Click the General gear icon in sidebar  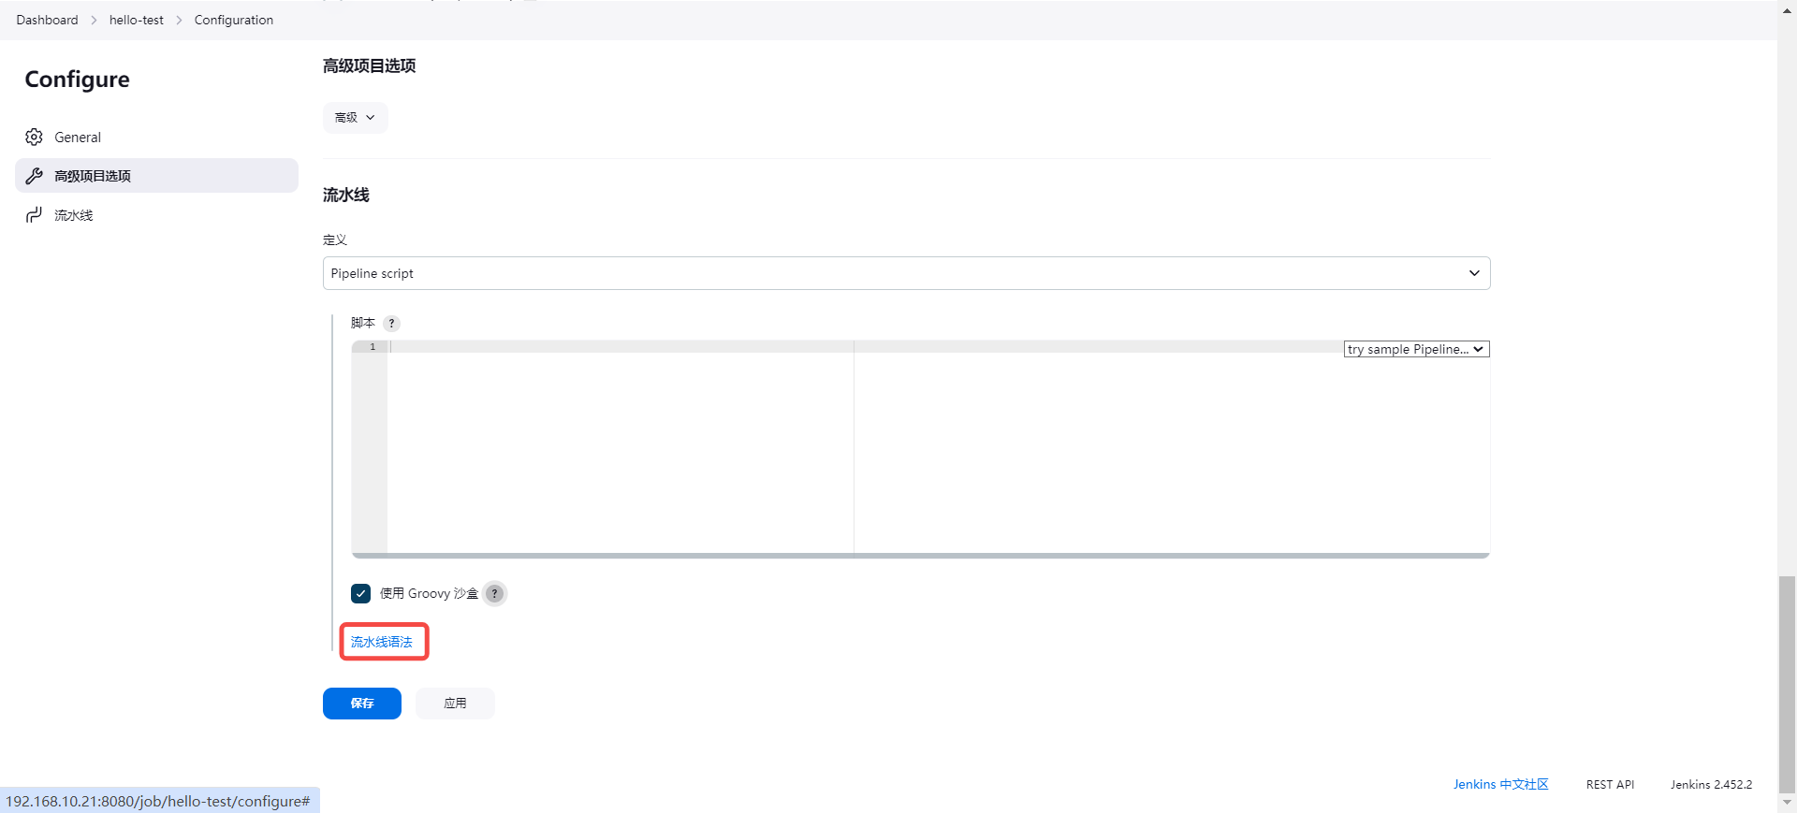coord(35,138)
